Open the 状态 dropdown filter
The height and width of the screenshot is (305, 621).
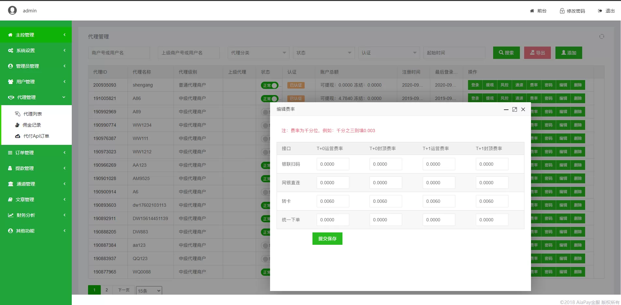click(x=324, y=53)
